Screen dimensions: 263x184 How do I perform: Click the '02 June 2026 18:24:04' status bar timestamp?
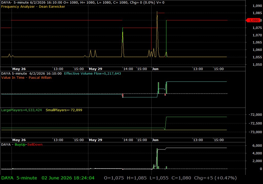point(68,178)
